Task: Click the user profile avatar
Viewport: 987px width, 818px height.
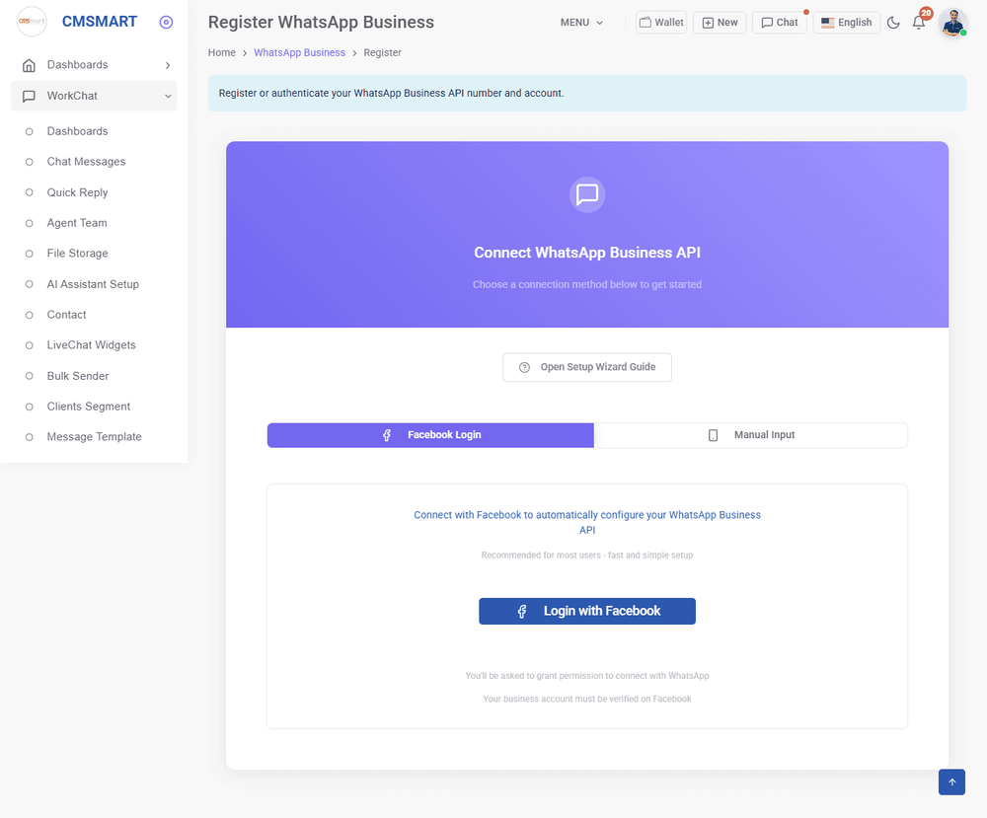Action: click(952, 23)
